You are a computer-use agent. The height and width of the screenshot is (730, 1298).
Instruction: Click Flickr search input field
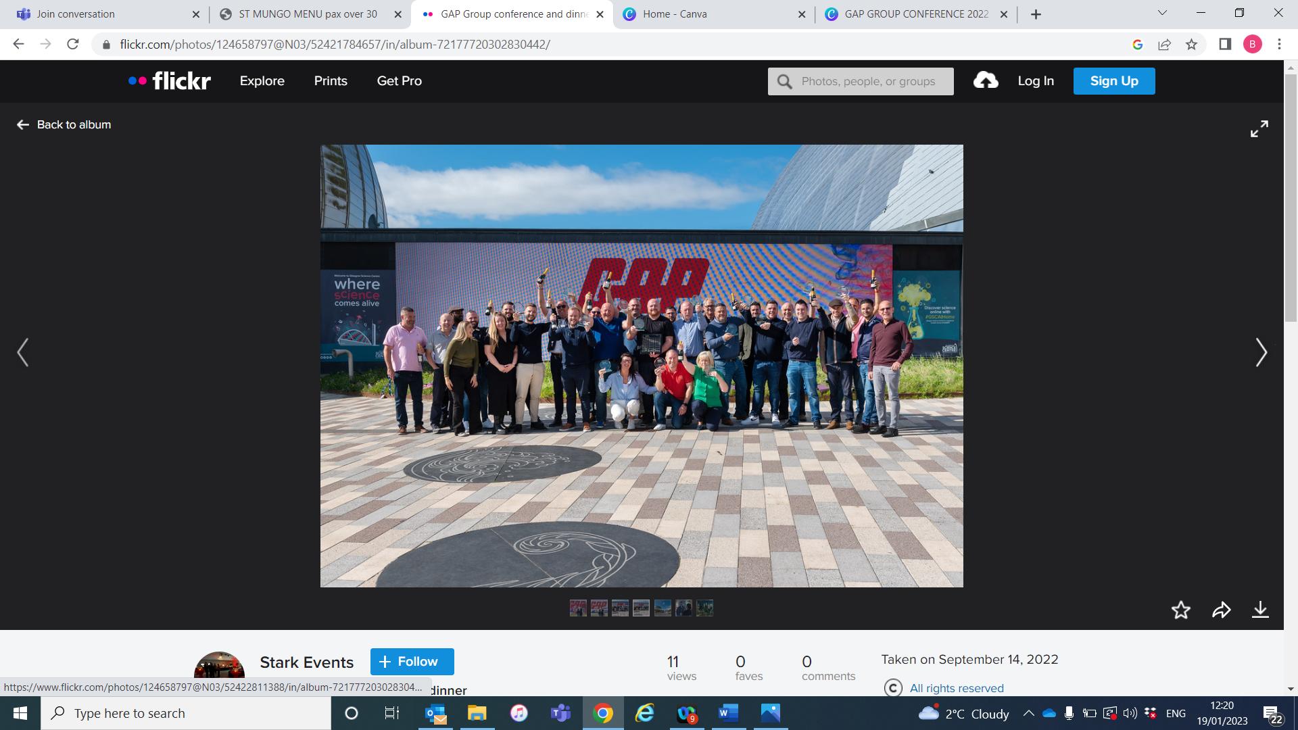click(x=869, y=81)
